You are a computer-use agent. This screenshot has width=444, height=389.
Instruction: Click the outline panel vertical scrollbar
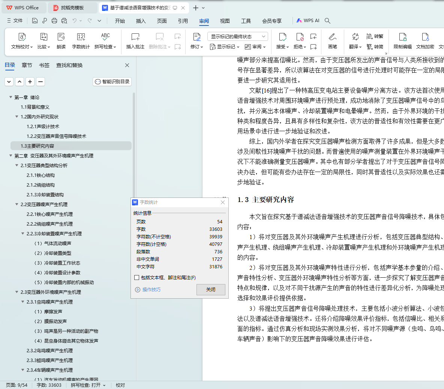coord(133,144)
